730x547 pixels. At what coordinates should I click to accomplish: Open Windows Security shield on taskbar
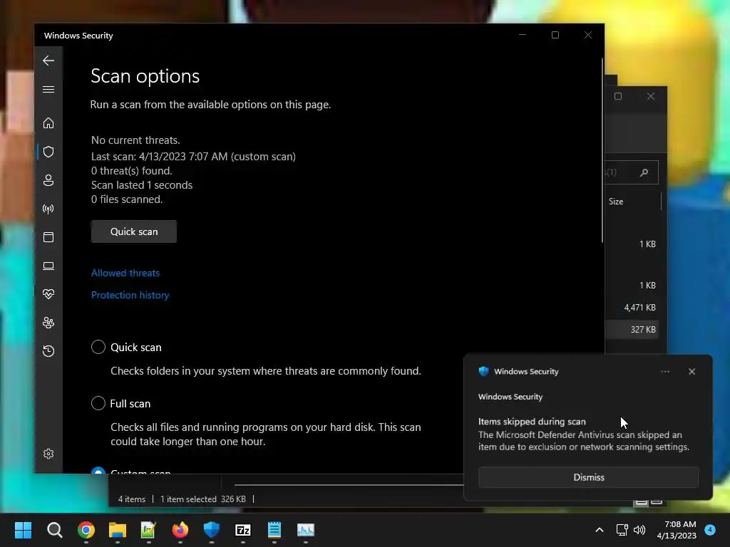(x=211, y=530)
